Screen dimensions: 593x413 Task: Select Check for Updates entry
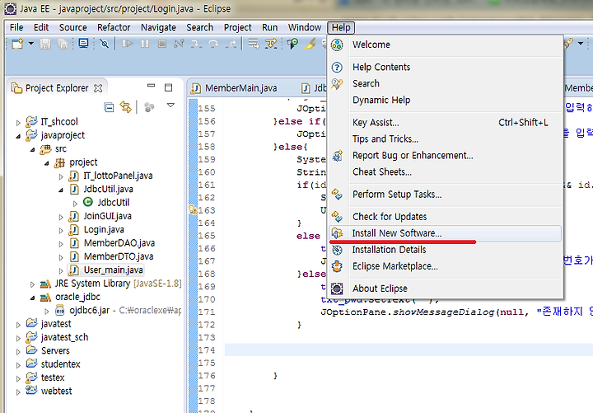[x=446, y=217]
